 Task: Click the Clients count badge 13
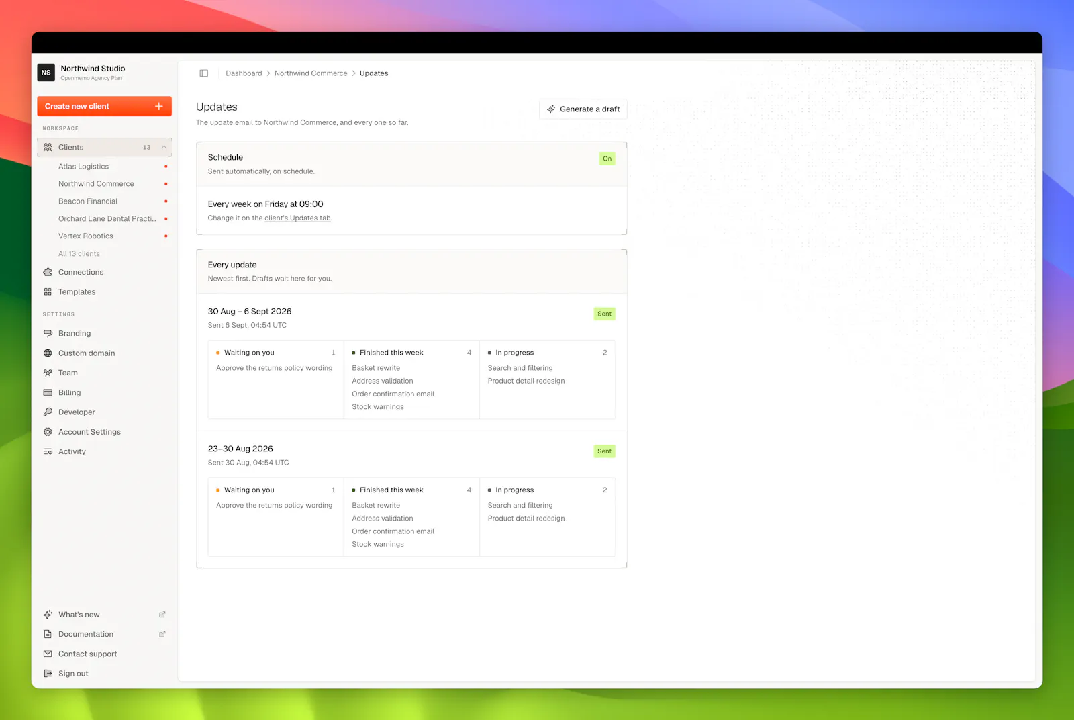(146, 148)
